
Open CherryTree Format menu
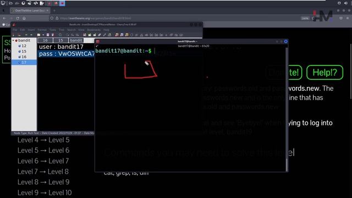pos(42,30)
